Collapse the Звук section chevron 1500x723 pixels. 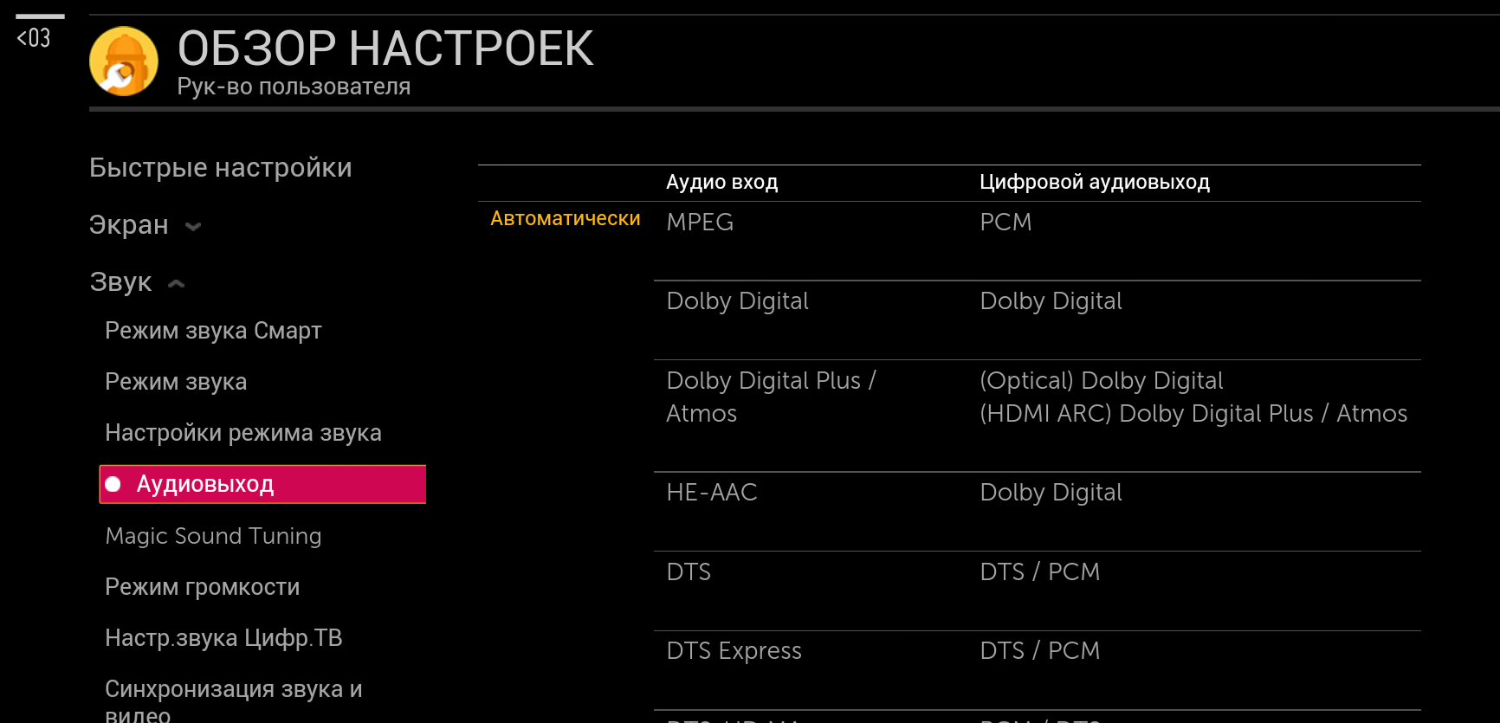tap(177, 283)
